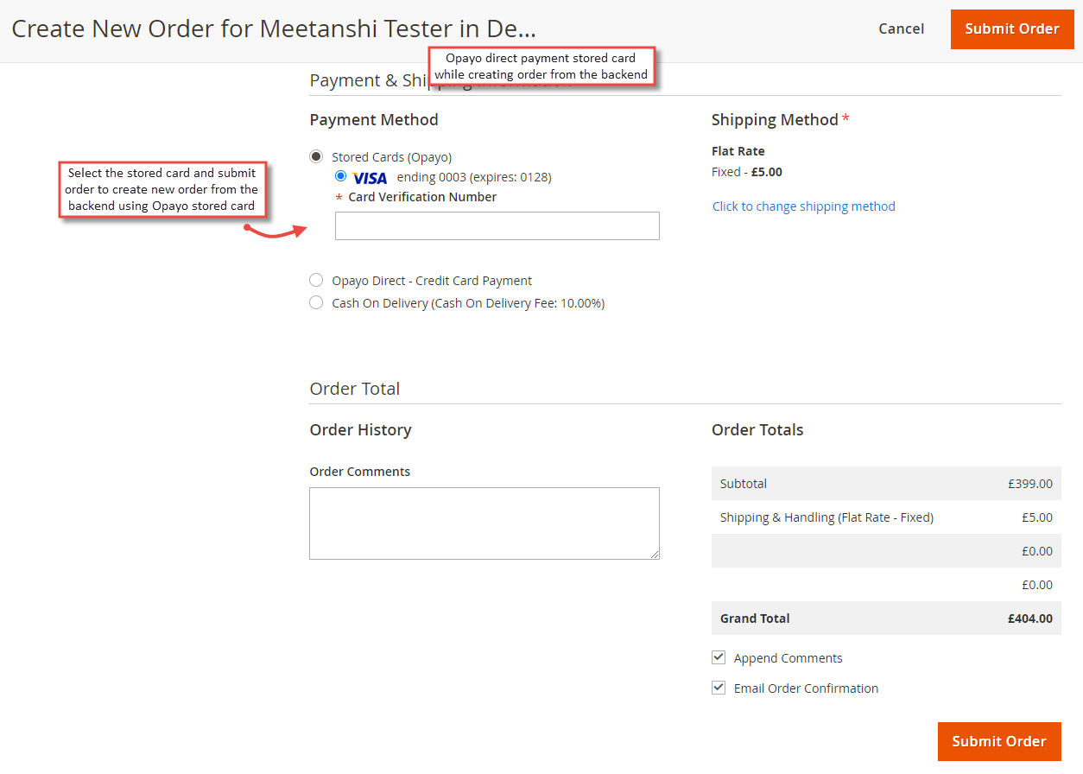
Task: Click the shipping £5.00 amount in totals
Action: point(1037,517)
